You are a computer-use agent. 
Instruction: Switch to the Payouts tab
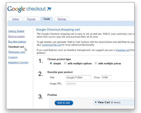coord(31,19)
